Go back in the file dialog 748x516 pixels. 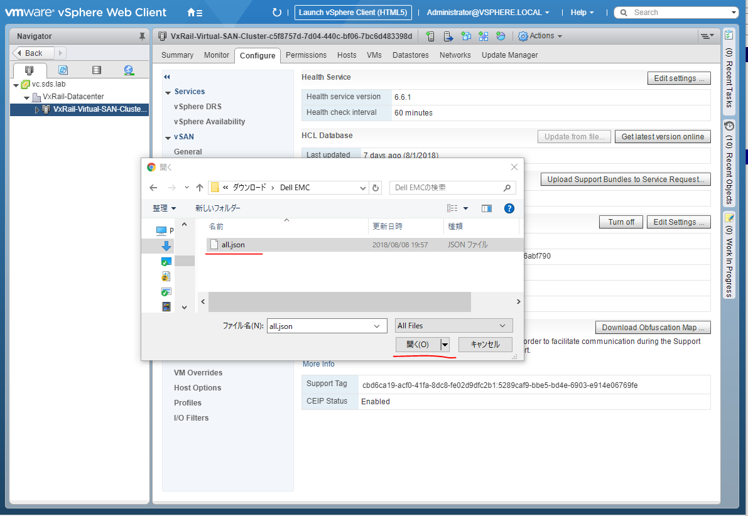(153, 188)
